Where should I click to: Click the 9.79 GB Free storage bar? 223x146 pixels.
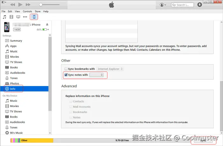tap(122, 141)
